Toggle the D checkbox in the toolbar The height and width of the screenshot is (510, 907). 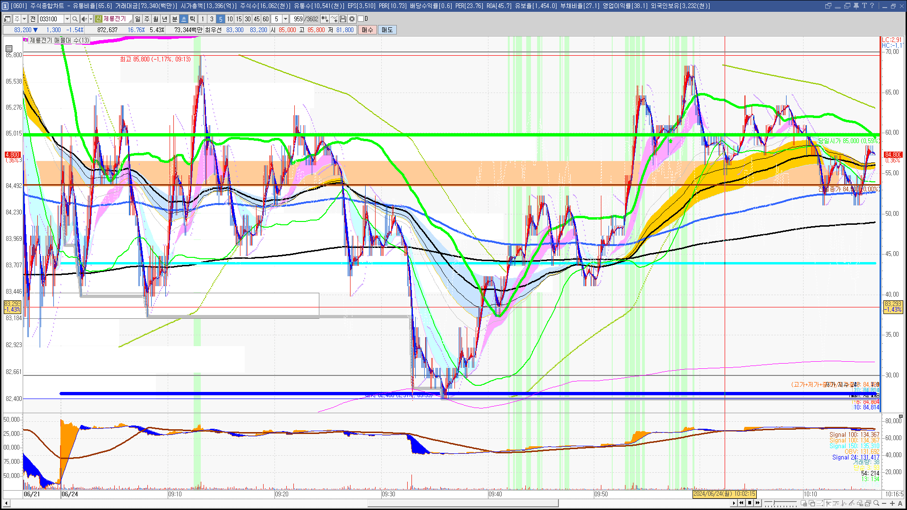361,19
